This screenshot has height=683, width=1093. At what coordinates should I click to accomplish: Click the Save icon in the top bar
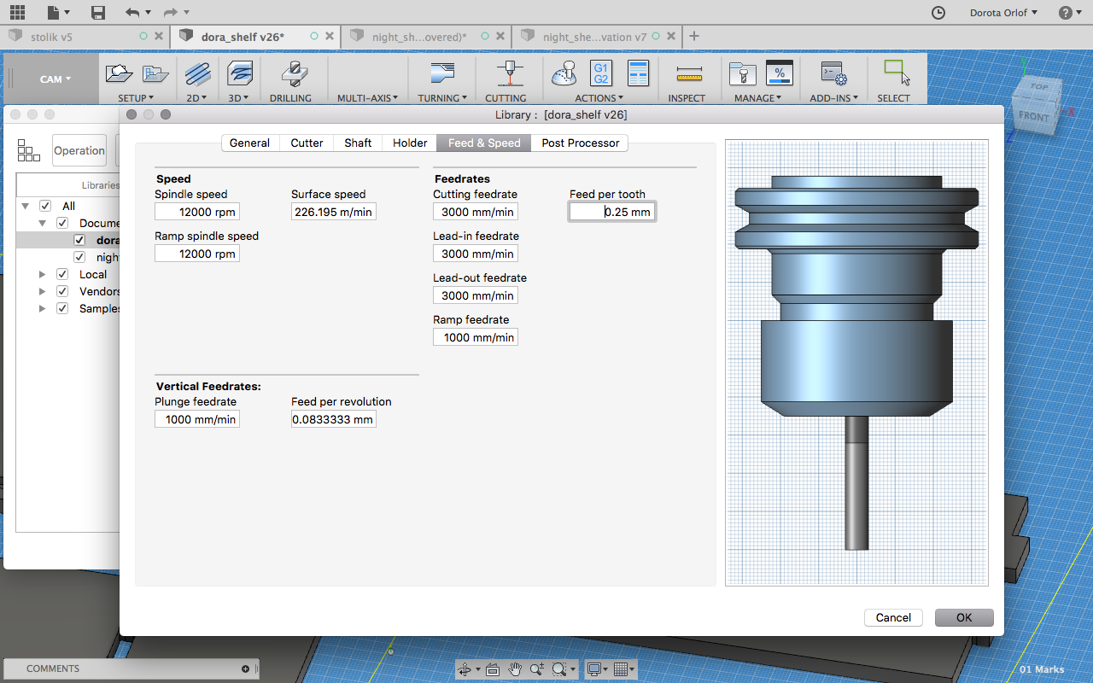(x=98, y=12)
